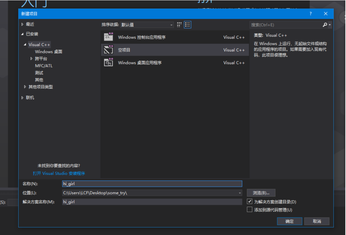Screen dimensions: 346x235
Task: Click the 名称 field containing hi_girl
Action: point(151,183)
